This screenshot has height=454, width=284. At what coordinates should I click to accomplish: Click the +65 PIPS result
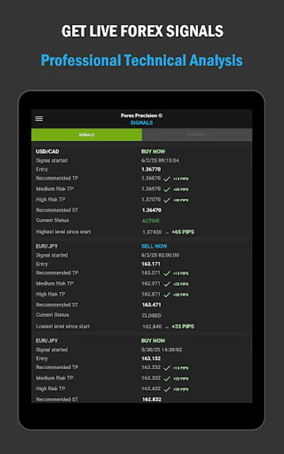pos(183,232)
